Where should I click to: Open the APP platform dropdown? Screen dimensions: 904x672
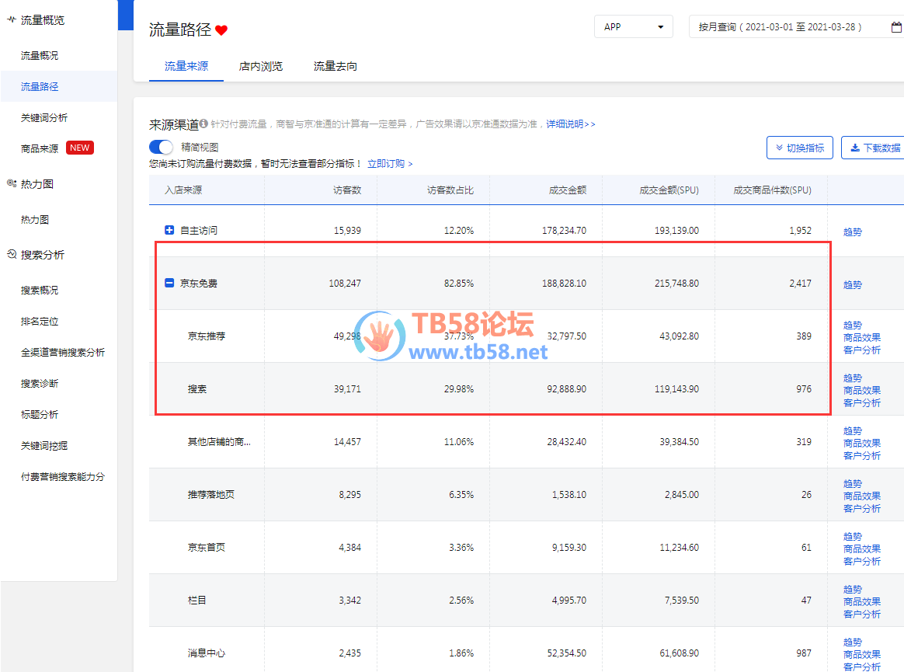pyautogui.click(x=633, y=26)
